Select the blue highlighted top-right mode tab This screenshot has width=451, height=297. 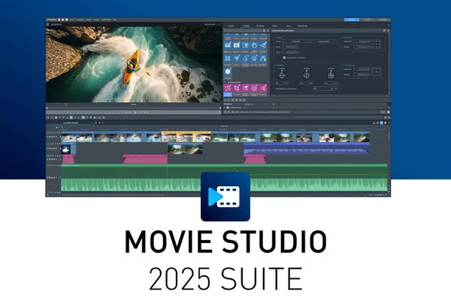pyautogui.click(x=352, y=19)
